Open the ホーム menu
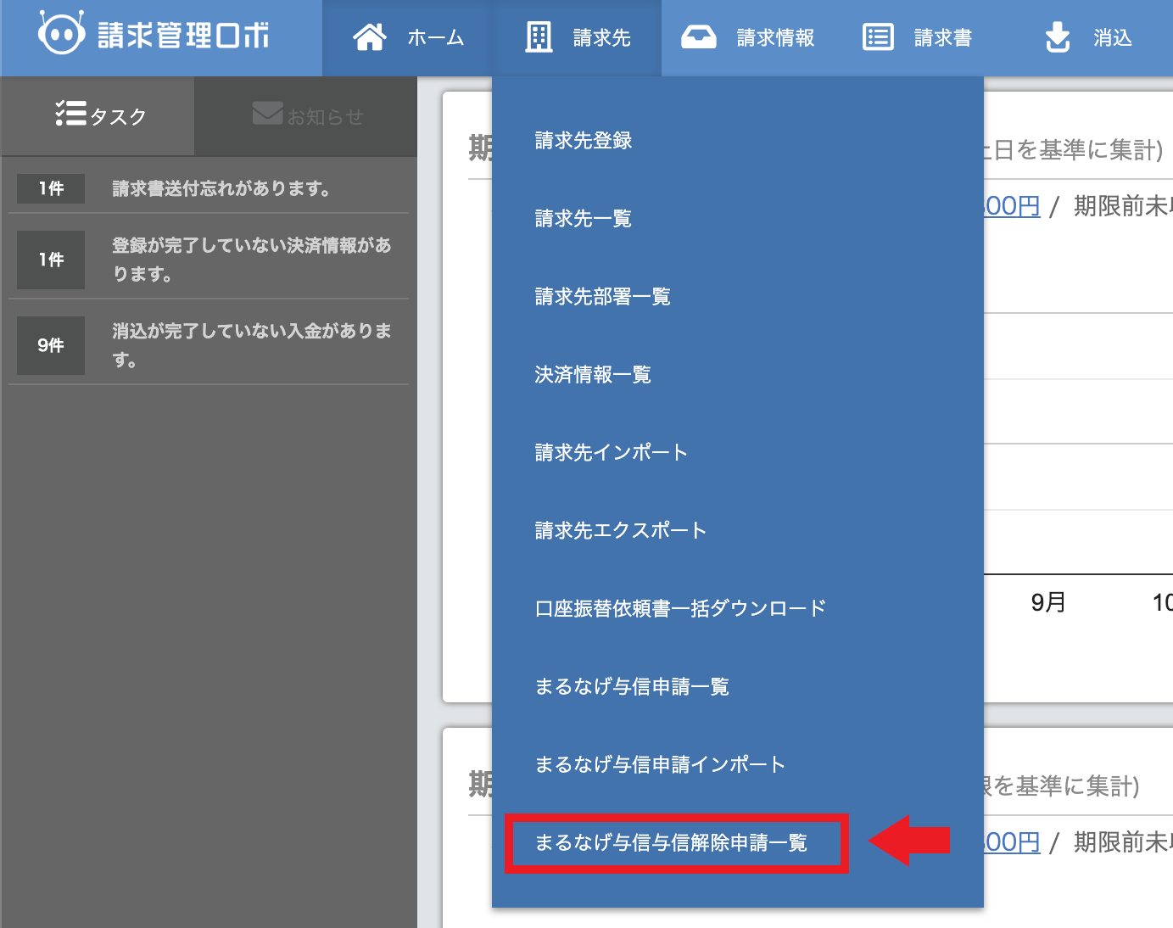Image resolution: width=1173 pixels, height=928 pixels. 407,38
